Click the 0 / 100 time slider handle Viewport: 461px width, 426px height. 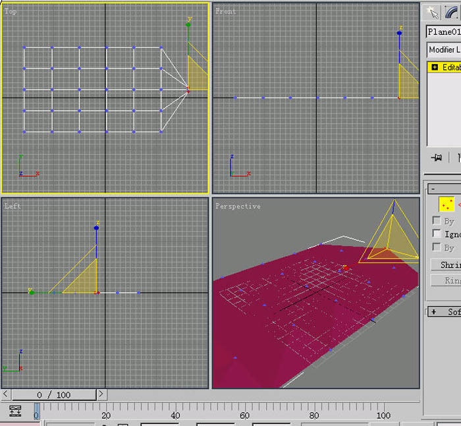54,395
